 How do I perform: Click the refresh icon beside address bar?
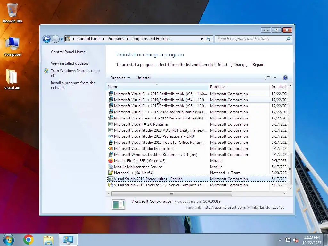coord(209,39)
